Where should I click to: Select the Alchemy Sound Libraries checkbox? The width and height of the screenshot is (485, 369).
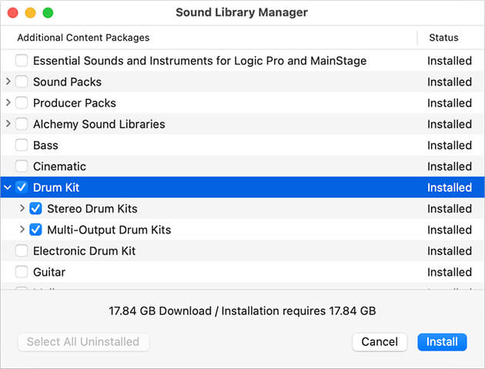22,124
